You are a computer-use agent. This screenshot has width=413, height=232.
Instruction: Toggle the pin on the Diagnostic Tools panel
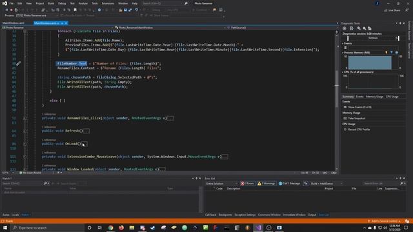[x=400, y=23]
